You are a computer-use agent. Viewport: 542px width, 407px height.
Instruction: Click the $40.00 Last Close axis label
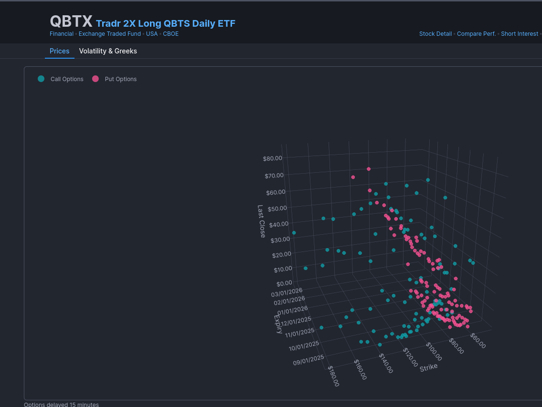click(x=278, y=225)
